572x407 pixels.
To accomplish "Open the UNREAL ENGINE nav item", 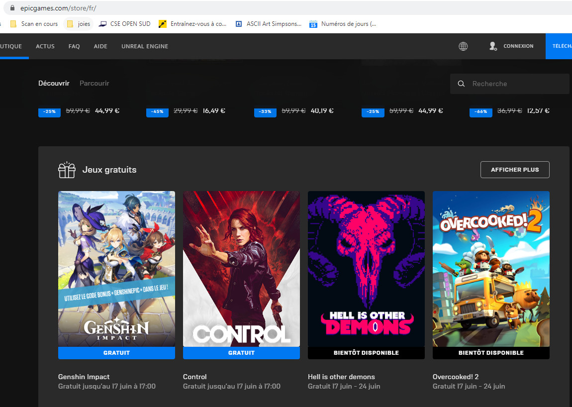I will [145, 46].
